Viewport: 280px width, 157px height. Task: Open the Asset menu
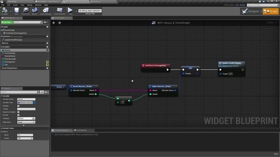pyautogui.click(x=15, y=5)
